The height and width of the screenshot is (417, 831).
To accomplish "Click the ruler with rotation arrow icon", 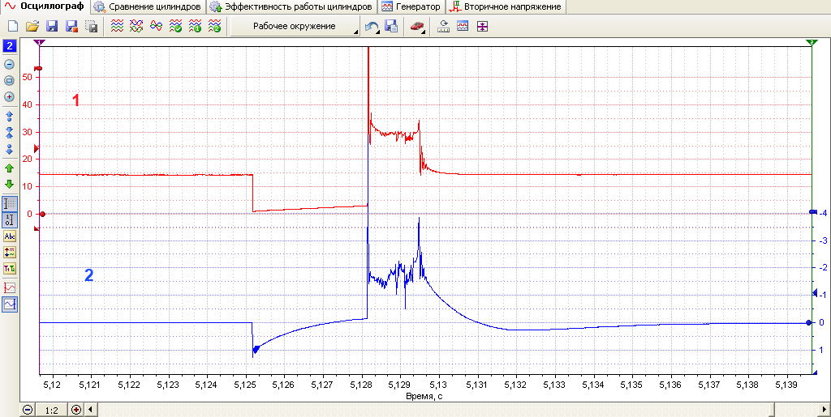I will tap(443, 26).
